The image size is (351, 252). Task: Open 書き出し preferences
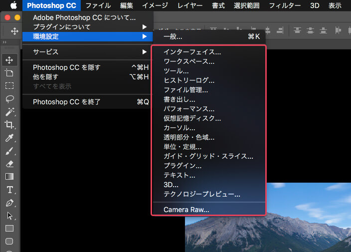pos(209,99)
